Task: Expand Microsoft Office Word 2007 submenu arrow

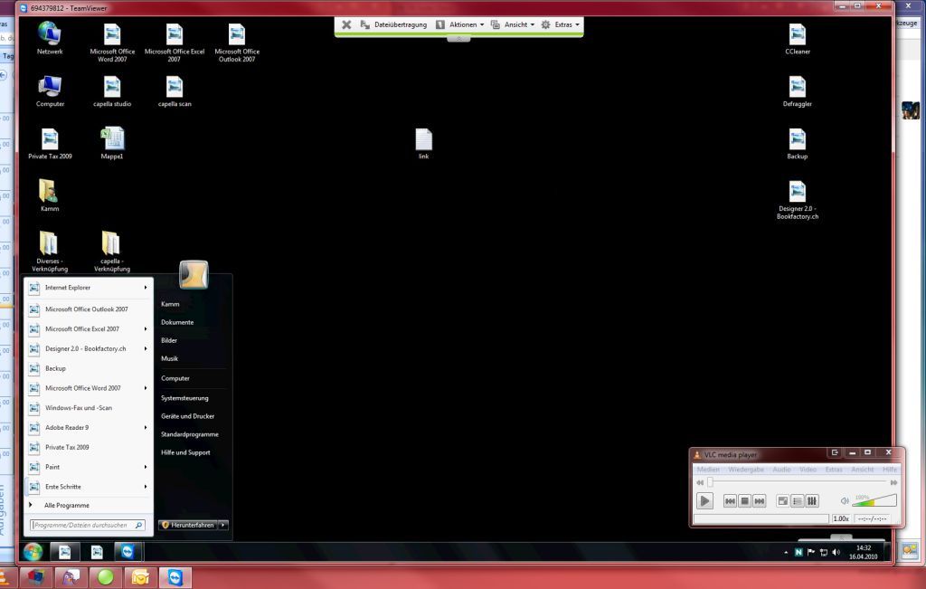Action: click(x=146, y=388)
